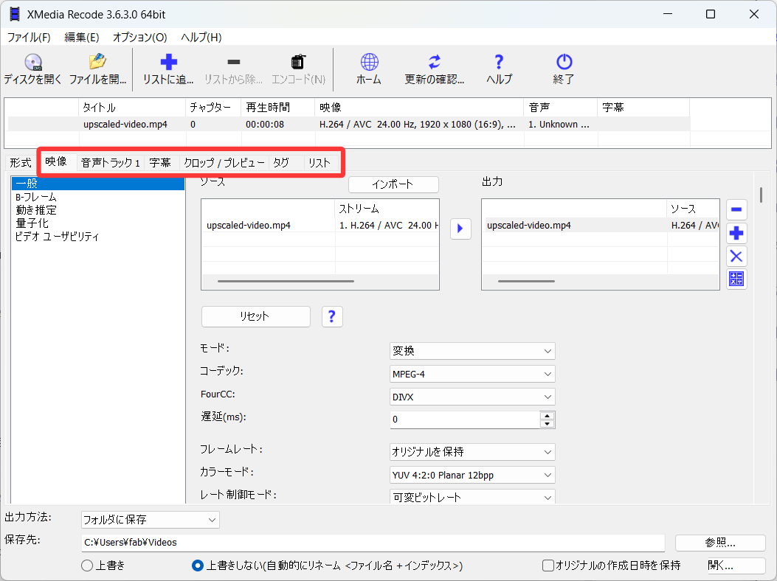Open 出力方法 dropdown フォルダに保存

pos(150,520)
